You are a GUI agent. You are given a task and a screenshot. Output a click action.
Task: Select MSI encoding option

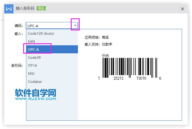[52, 73]
